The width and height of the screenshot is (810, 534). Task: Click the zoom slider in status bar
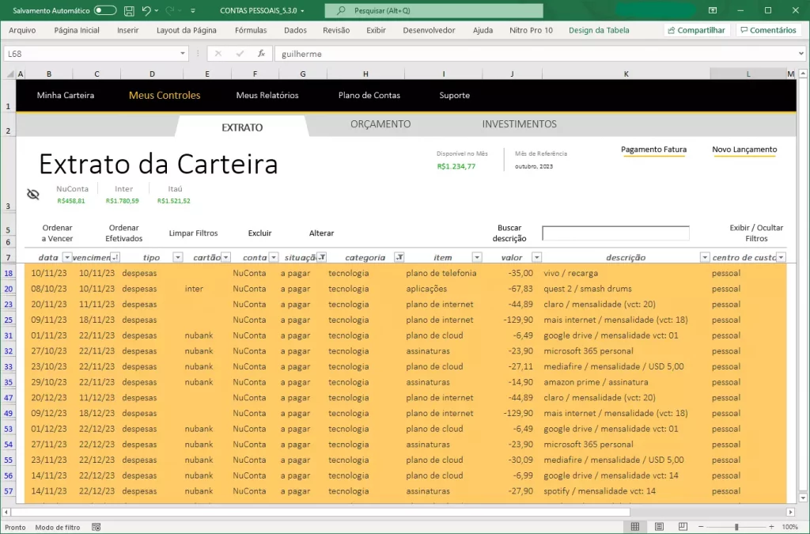[x=736, y=527]
